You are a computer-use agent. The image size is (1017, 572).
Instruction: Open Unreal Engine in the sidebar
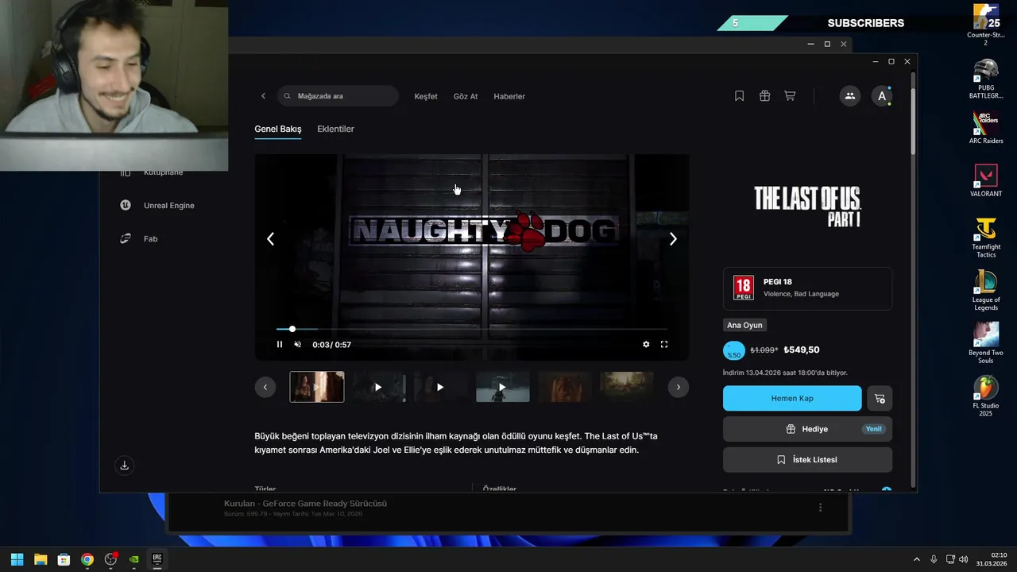click(157, 205)
